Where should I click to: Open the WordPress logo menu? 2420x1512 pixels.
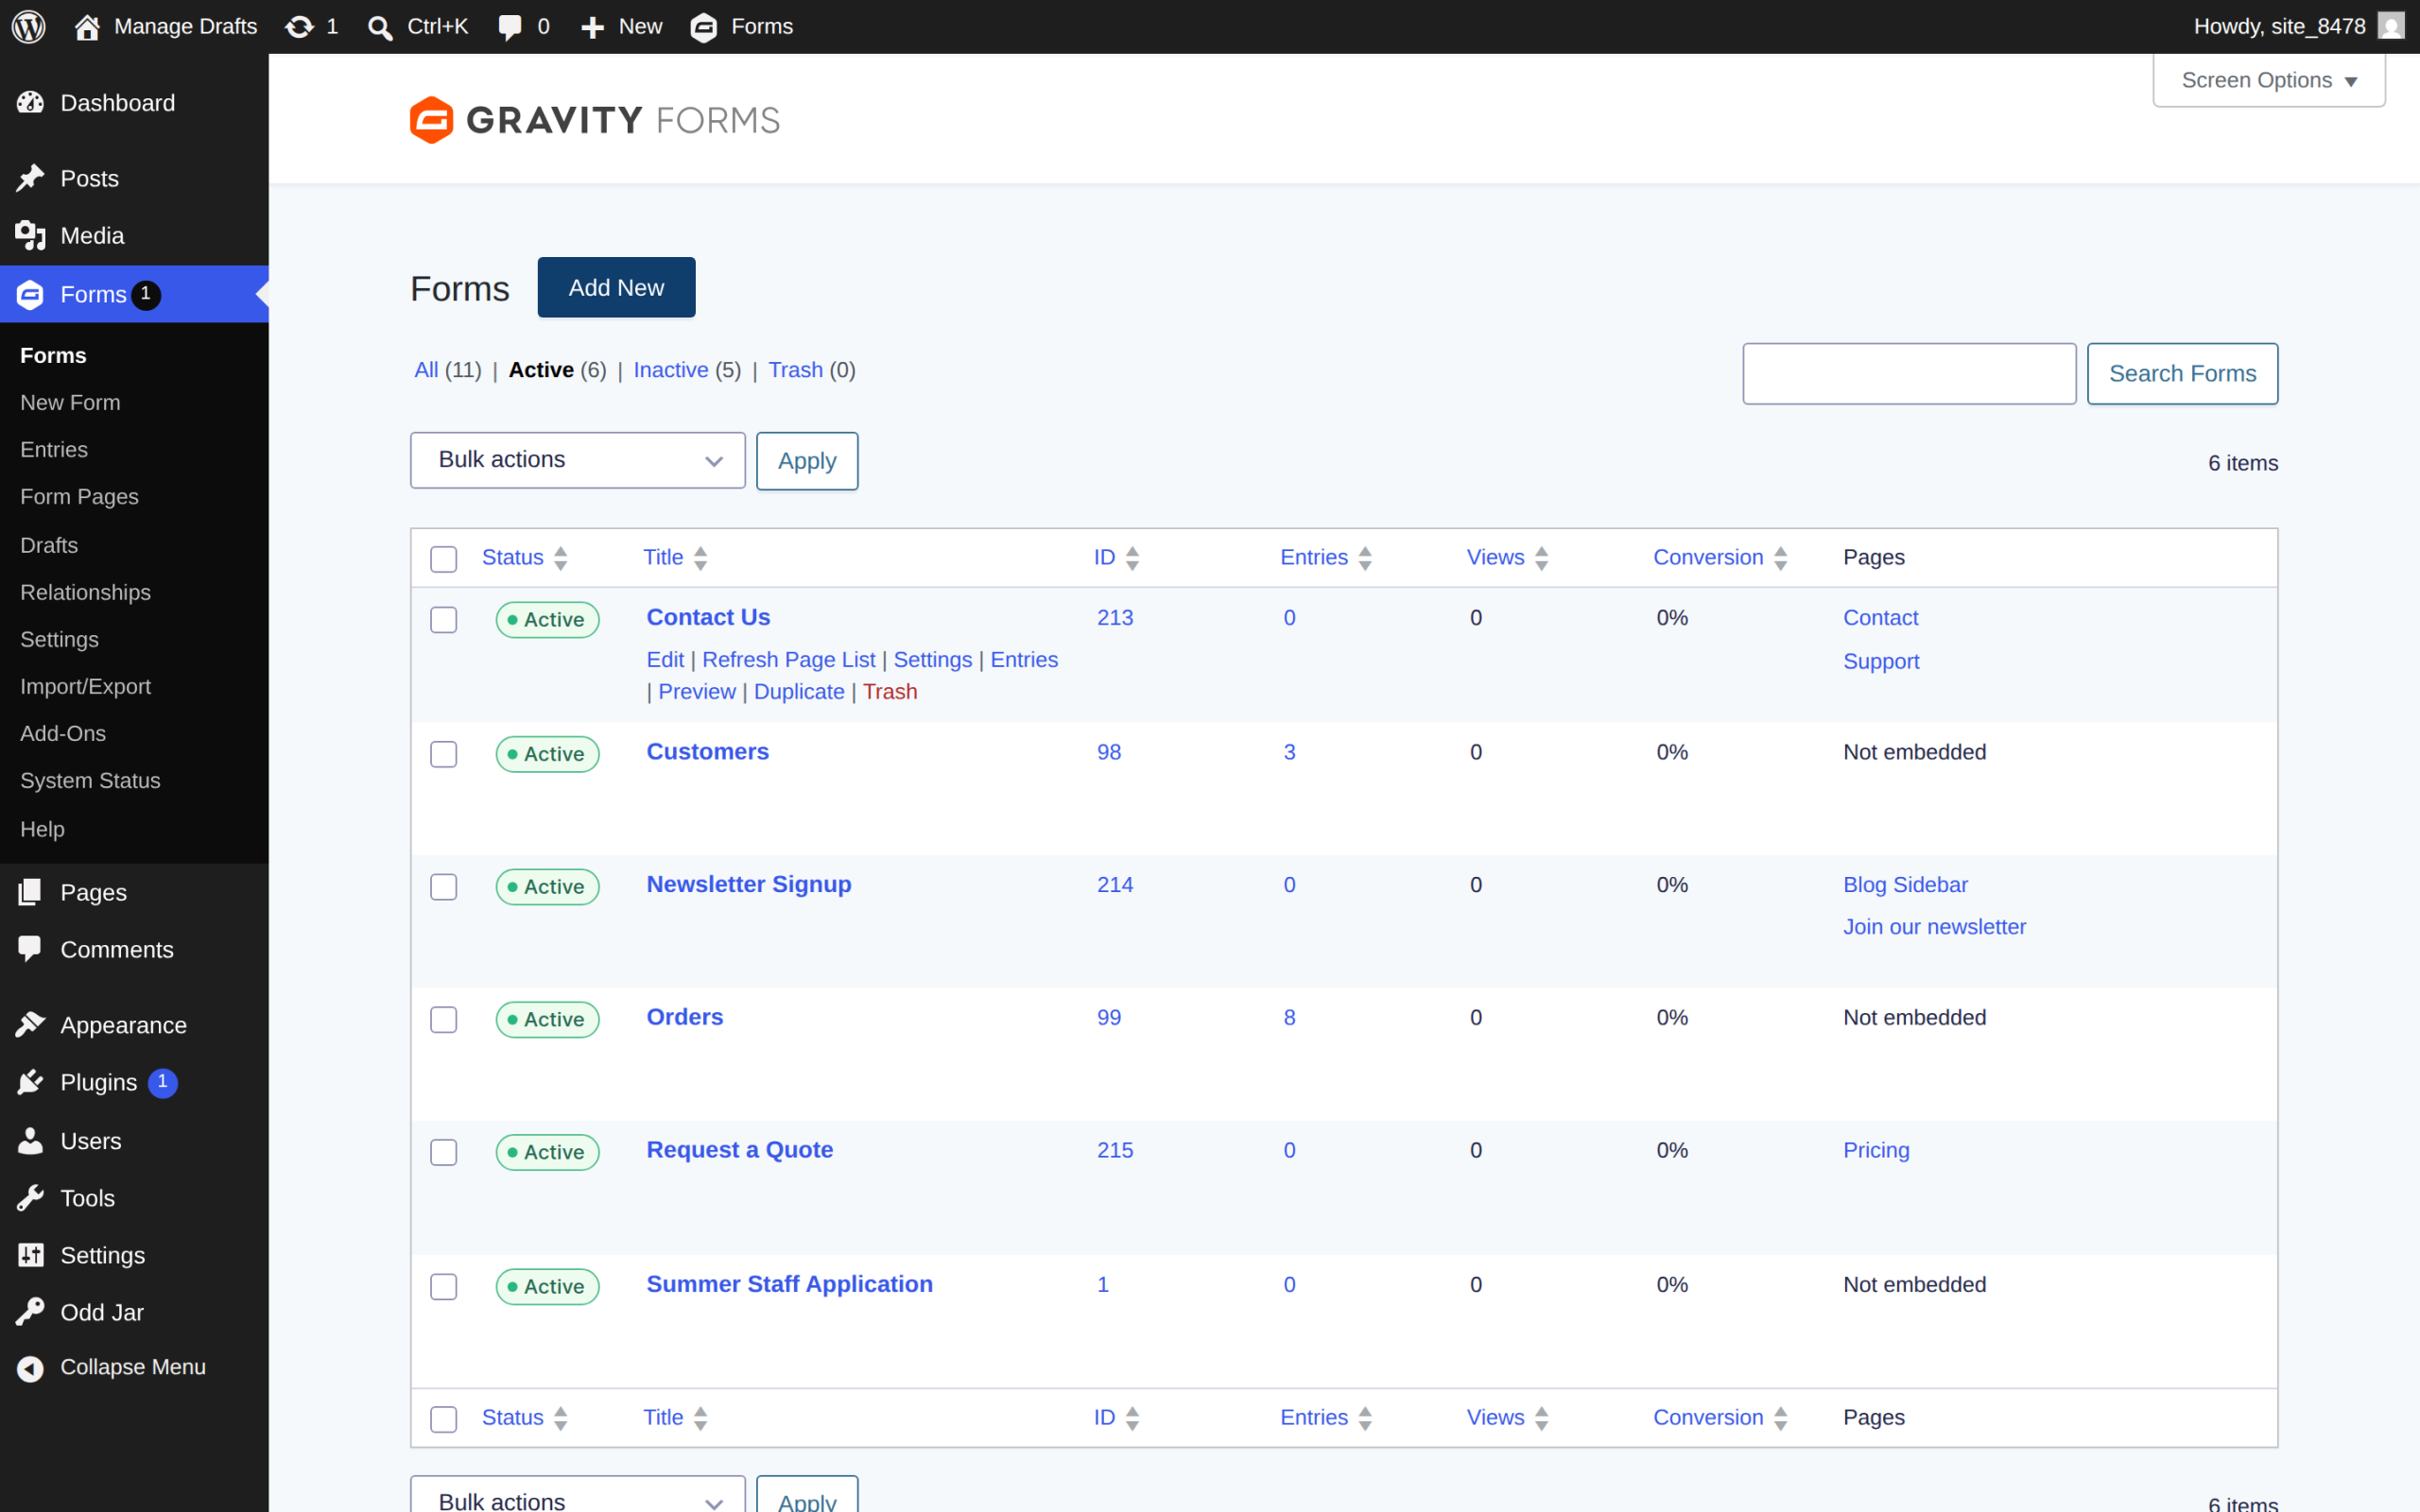[29, 26]
